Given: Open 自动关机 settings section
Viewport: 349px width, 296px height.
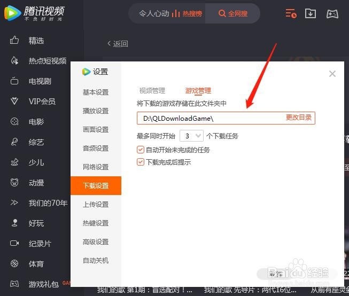Looking at the screenshot, I should [x=96, y=260].
